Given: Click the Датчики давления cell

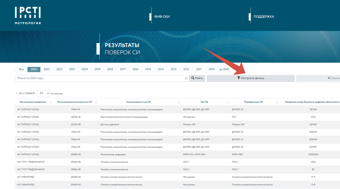Looking at the screenshot, I should click(110, 124).
